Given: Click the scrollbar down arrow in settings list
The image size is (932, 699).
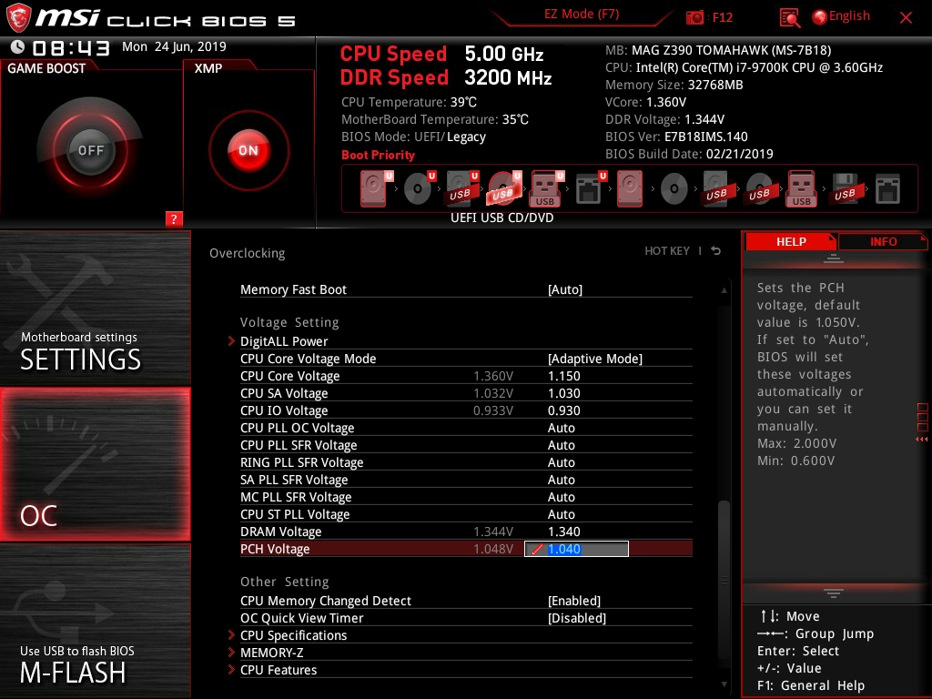Looking at the screenshot, I should coord(724,684).
